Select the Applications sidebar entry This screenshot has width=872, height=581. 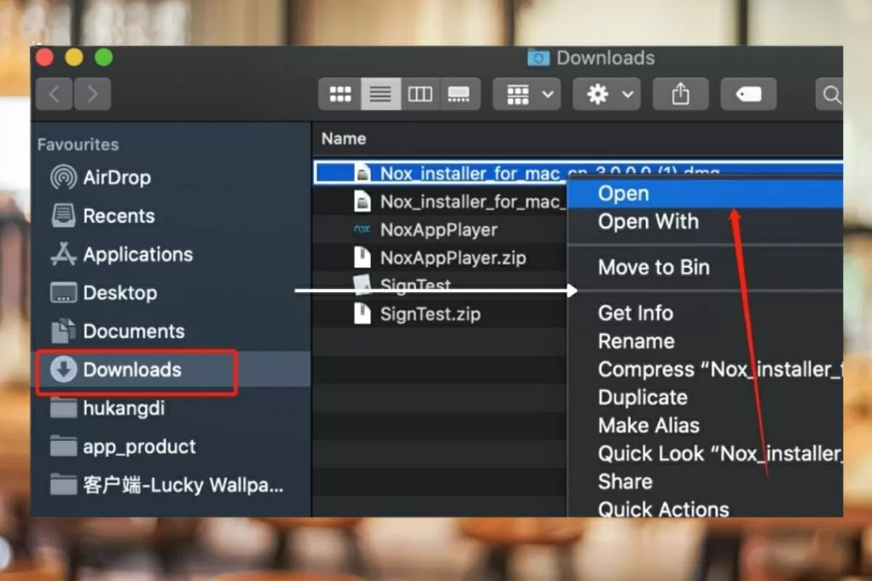click(138, 254)
